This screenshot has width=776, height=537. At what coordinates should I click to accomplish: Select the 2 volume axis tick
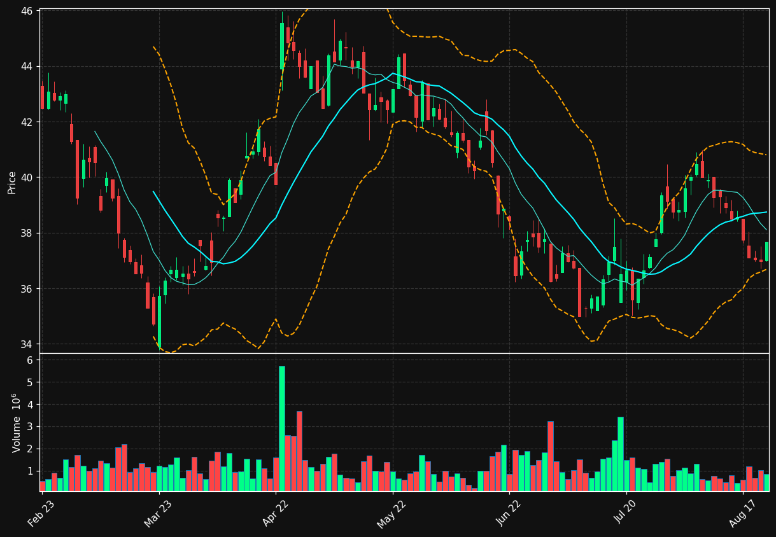click(x=31, y=449)
